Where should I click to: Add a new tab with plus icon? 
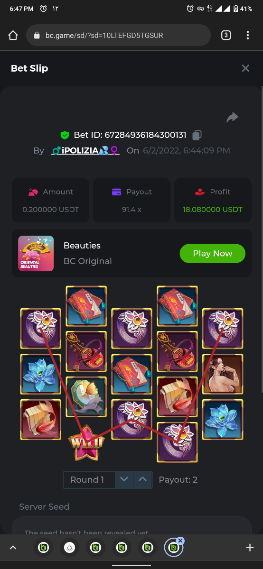(250, 548)
